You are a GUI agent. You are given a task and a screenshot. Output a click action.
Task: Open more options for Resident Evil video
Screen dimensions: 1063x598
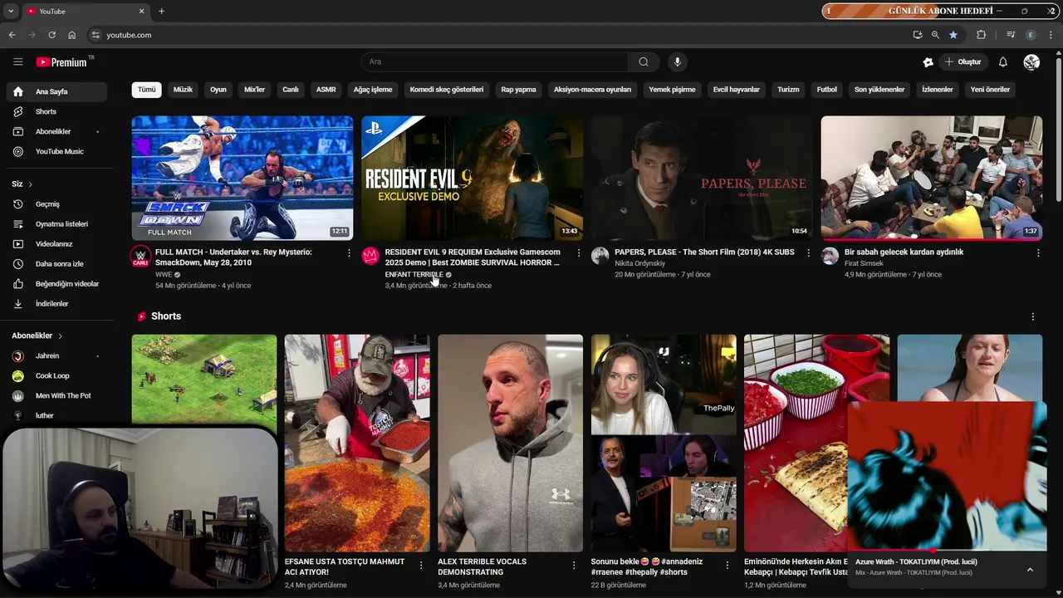pos(579,252)
